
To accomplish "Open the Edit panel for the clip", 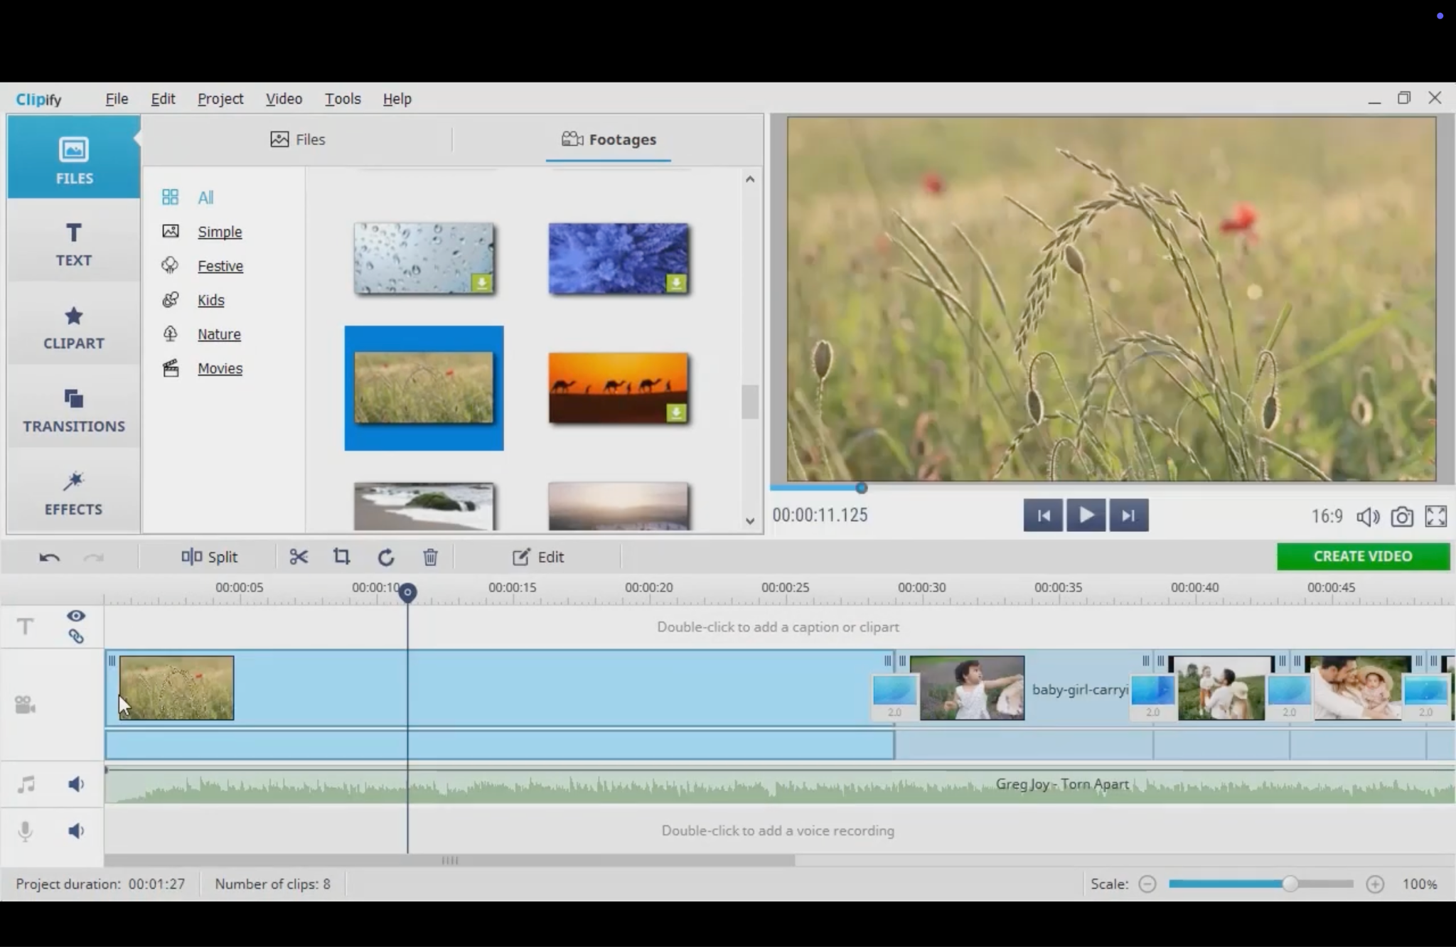I will click(538, 557).
